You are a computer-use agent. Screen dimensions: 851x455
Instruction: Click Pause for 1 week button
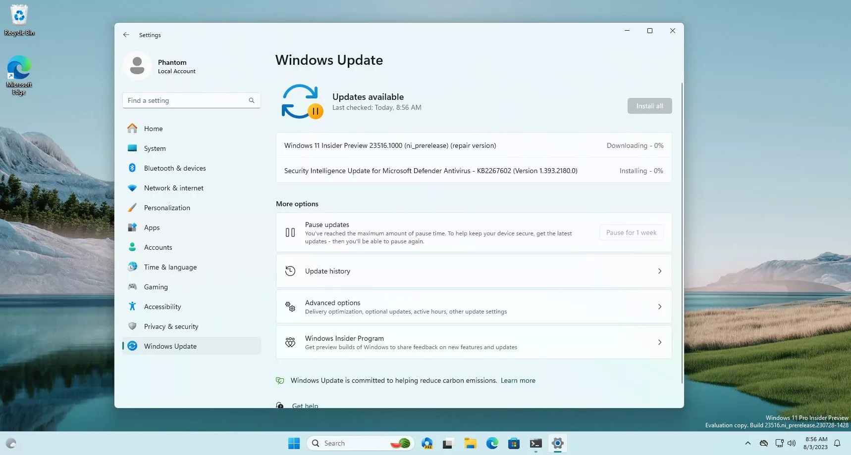(x=631, y=232)
